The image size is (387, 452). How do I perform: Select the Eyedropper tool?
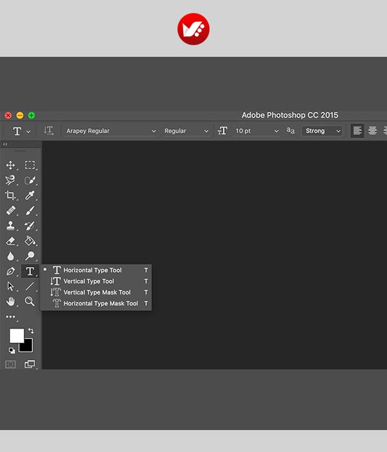[30, 196]
